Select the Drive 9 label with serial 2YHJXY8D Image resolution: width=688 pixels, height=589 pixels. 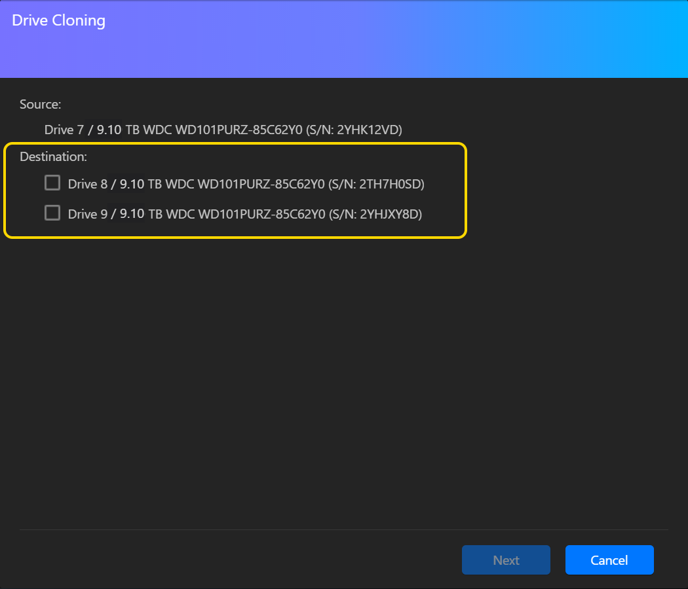tap(245, 214)
